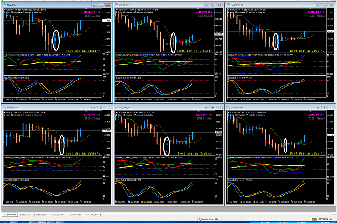This screenshot has height=223, width=337.
Task: Maximize the USDJPY,H4 chart window
Action: coord(101,5)
